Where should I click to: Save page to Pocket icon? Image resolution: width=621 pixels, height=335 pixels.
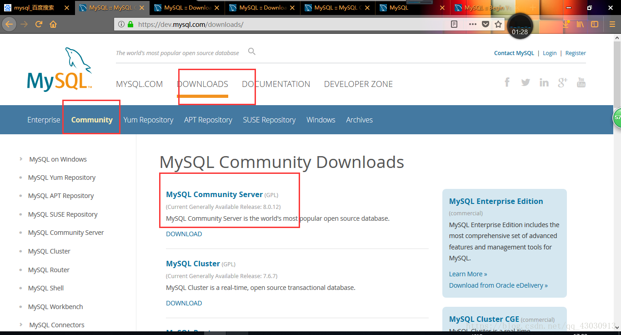486,24
